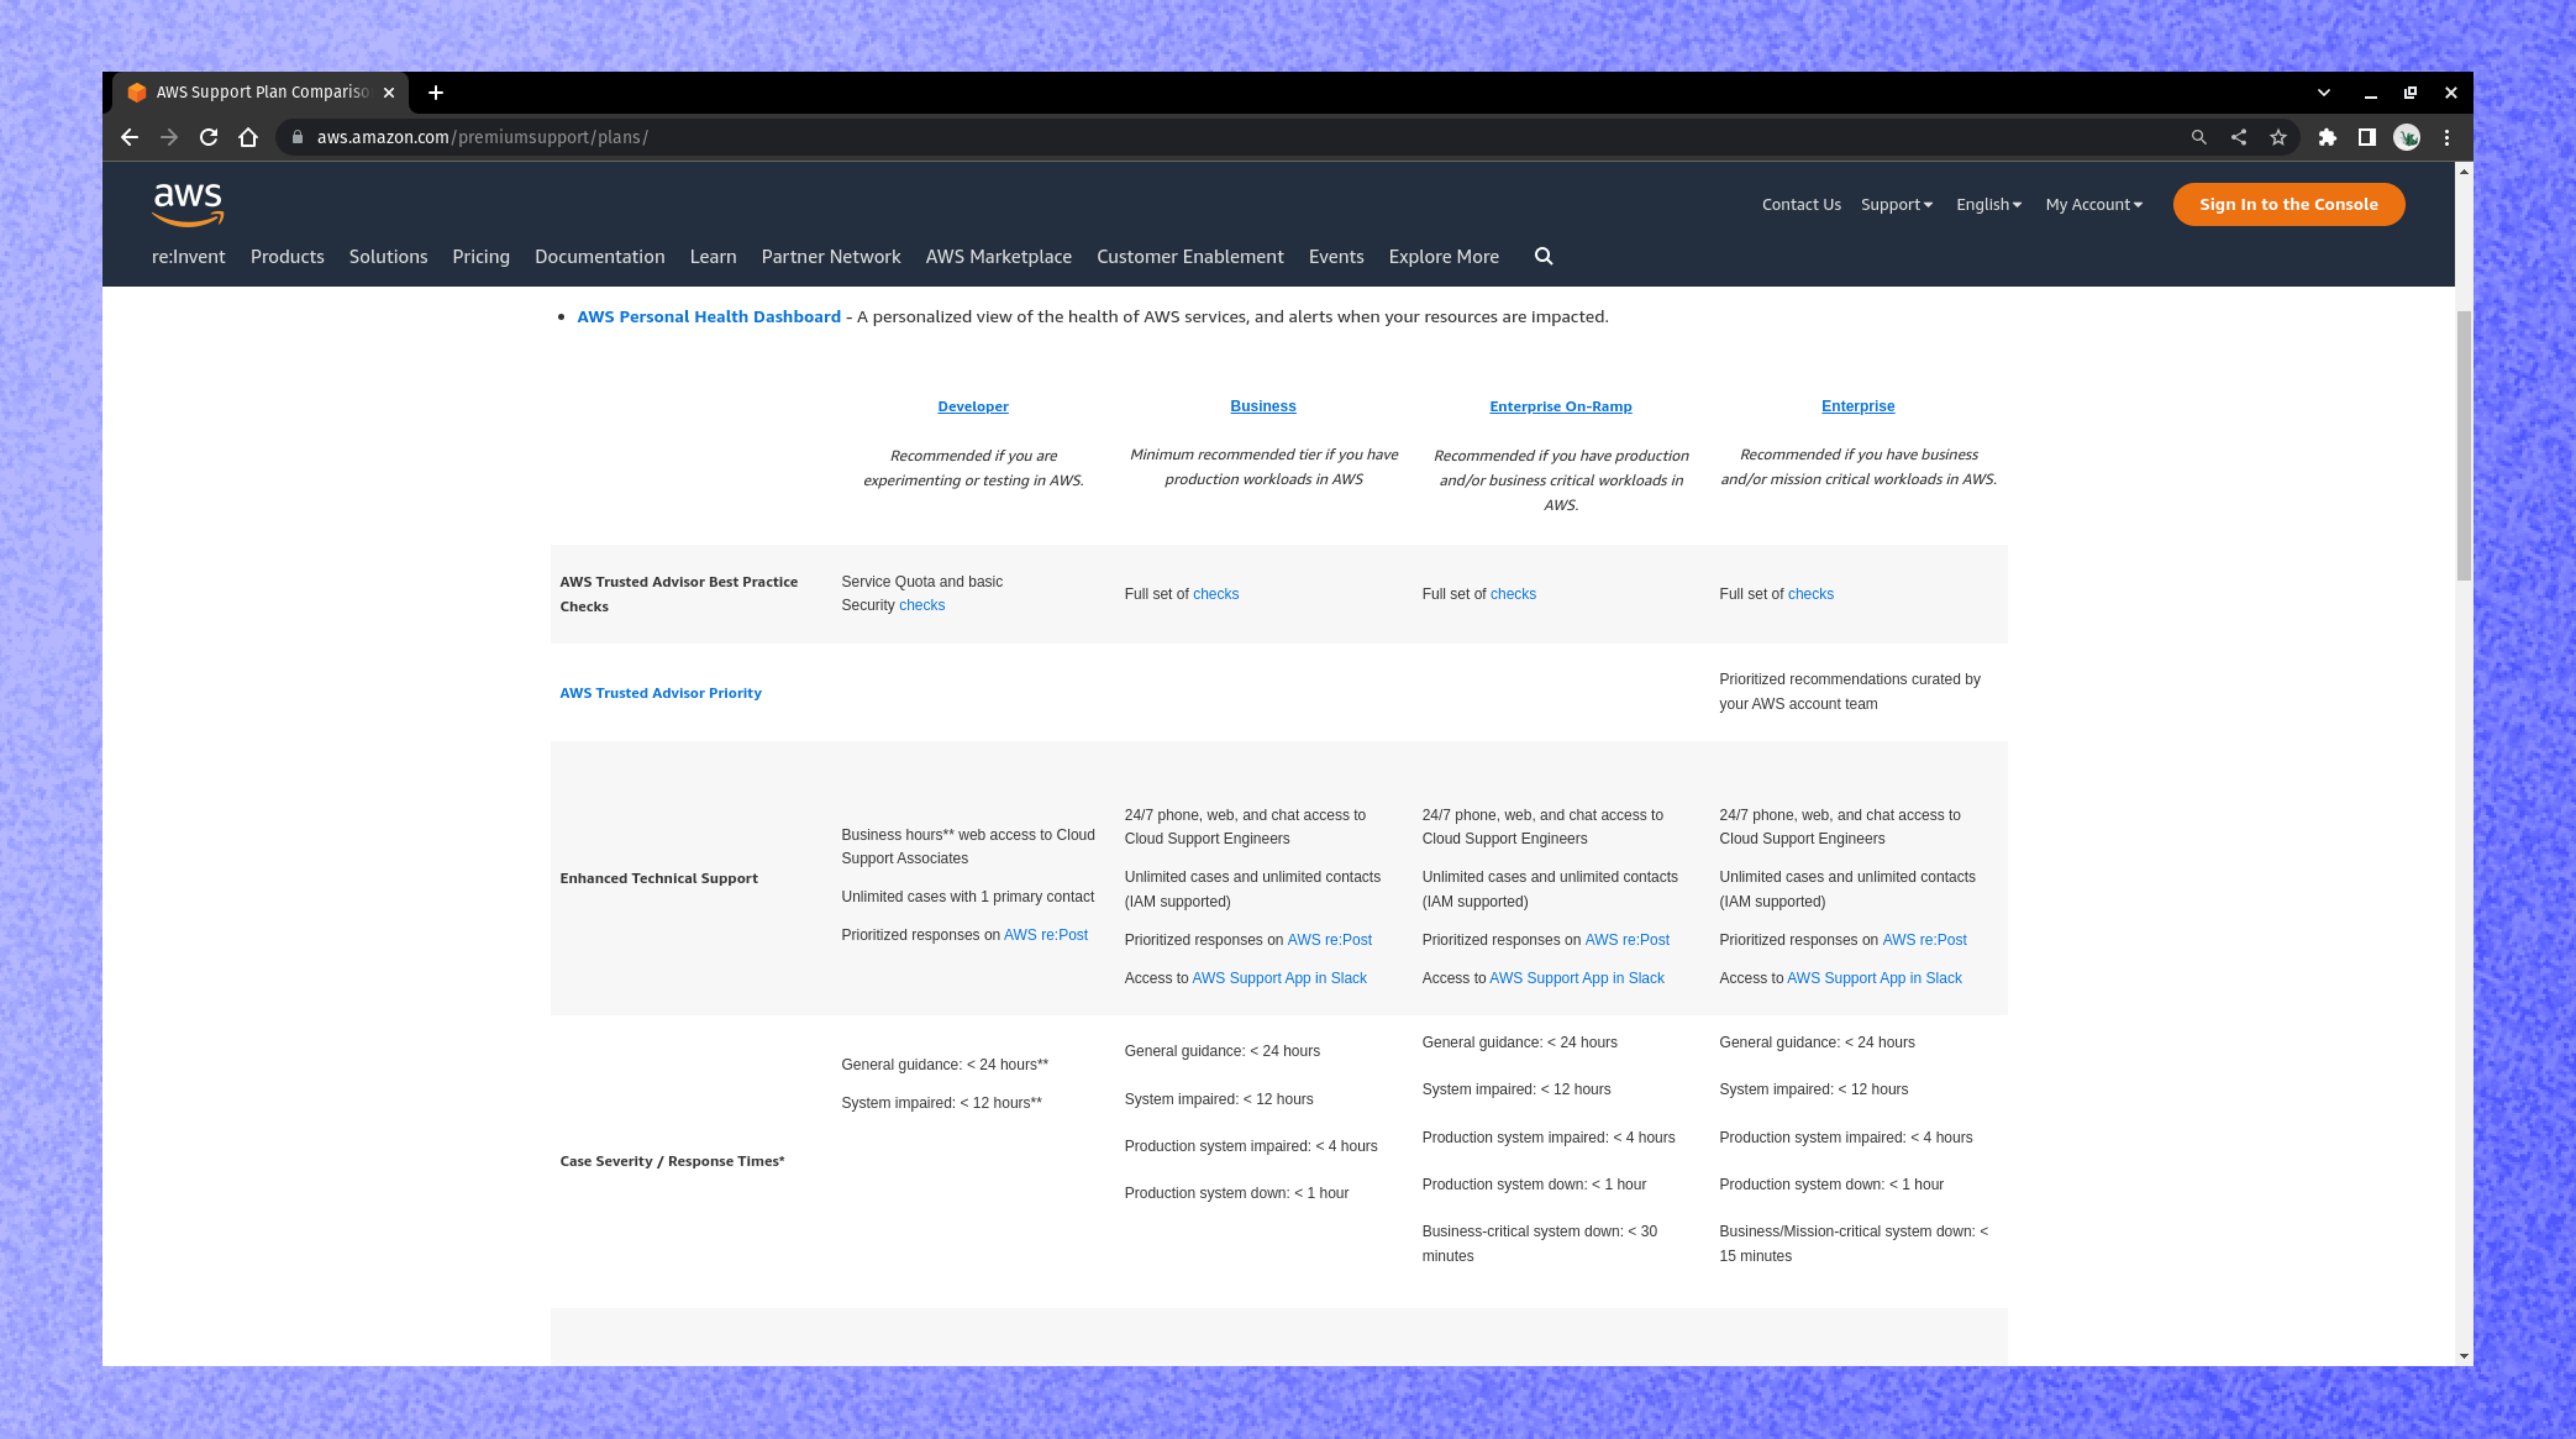This screenshot has width=2576, height=1439.
Task: Open the Support dropdown
Action: tap(1896, 204)
